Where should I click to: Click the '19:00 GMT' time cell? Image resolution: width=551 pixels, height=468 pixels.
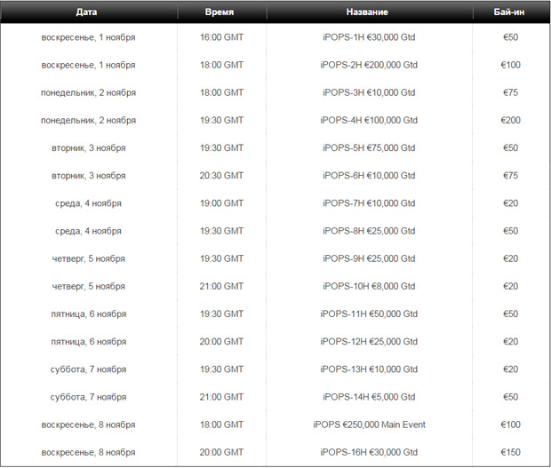222,203
